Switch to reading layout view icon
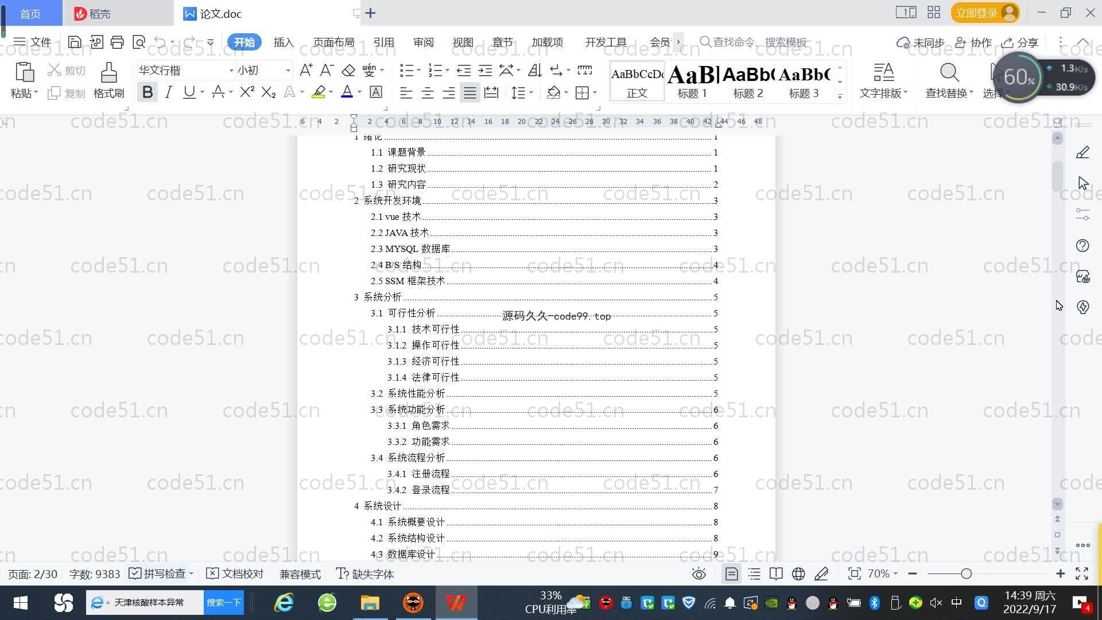The height and width of the screenshot is (620, 1102). click(776, 573)
